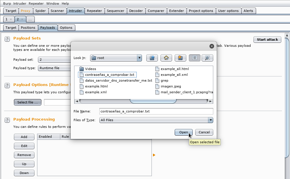290x179 pixels.
Task: Select contraseñas_a_comprobar.txt in file list
Action: pyautogui.click(x=107, y=75)
